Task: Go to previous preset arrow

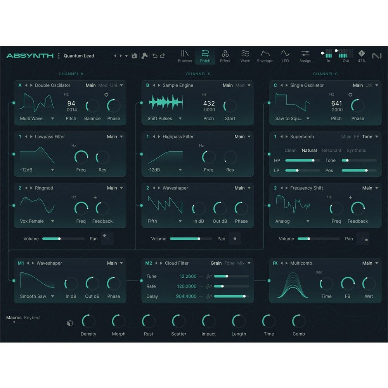Action: tap(115, 56)
